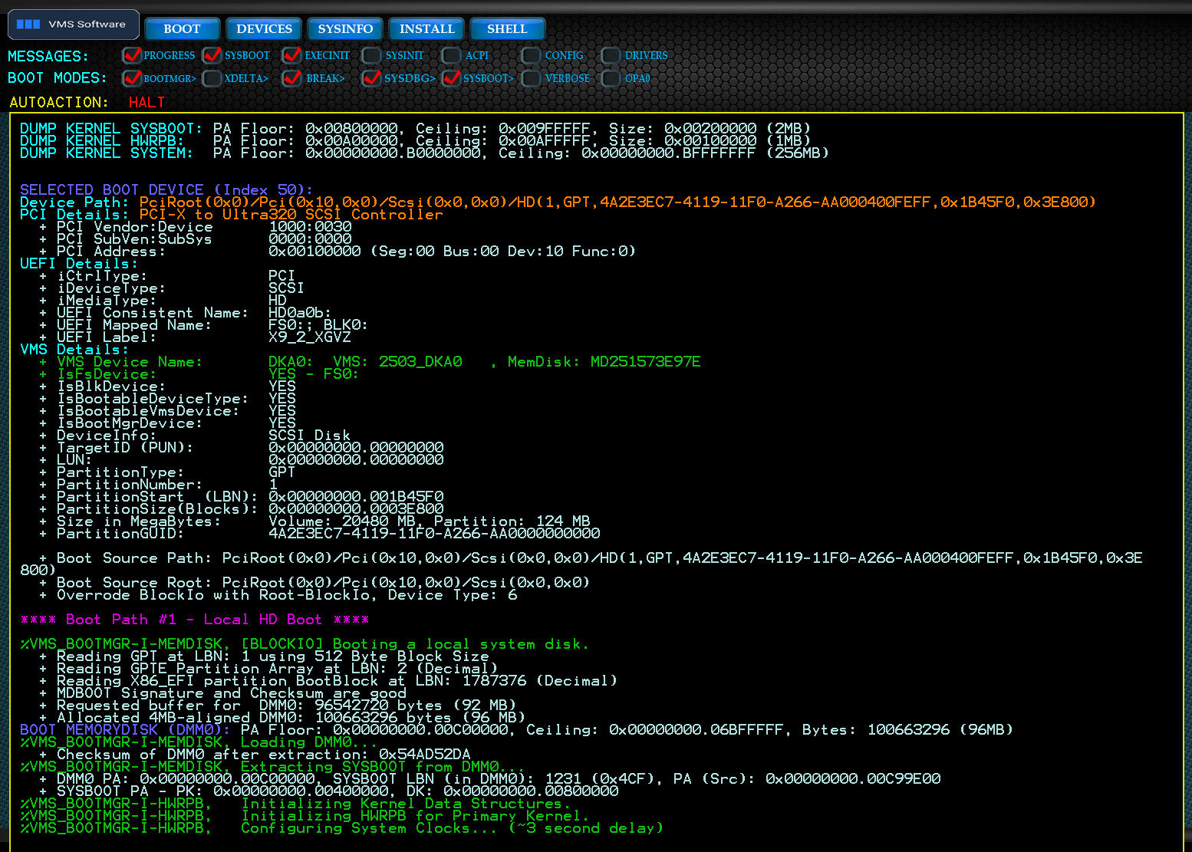
Task: Select the DUMP KERNEL SYSTEM: line
Action: 424,153
